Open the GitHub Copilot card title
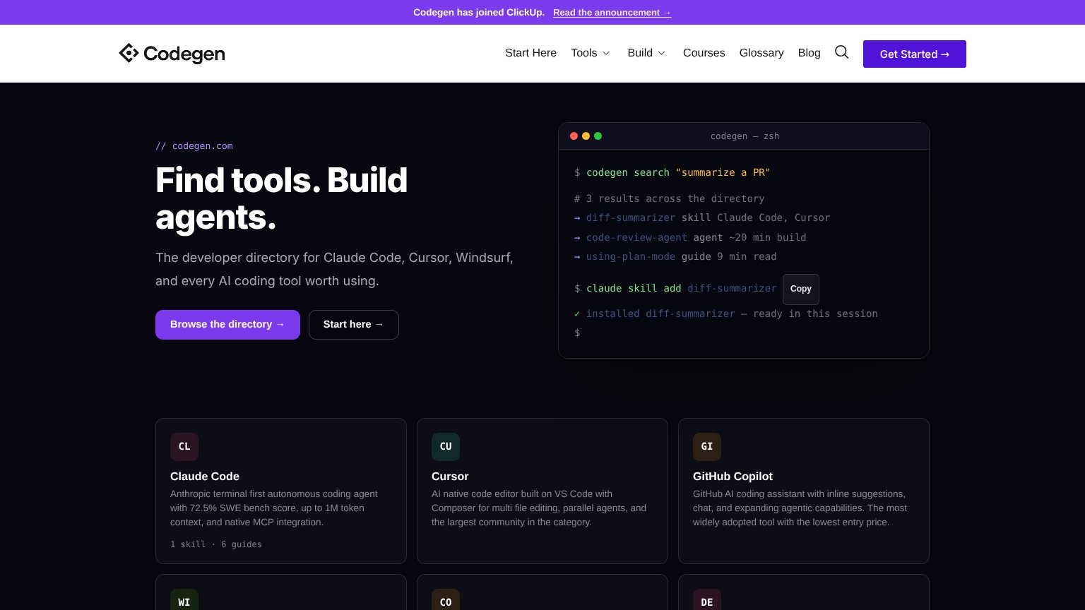The image size is (1085, 610). 733,477
